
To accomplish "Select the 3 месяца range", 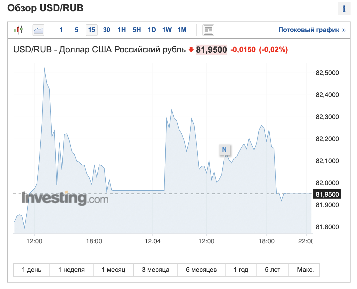I will point(156,270).
